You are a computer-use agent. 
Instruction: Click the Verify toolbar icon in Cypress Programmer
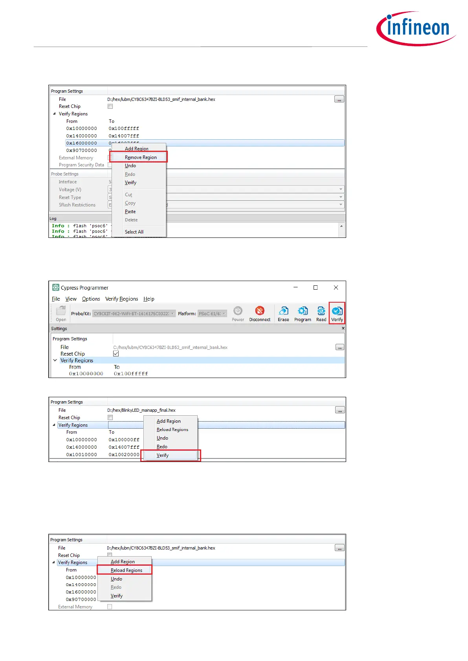tap(337, 311)
